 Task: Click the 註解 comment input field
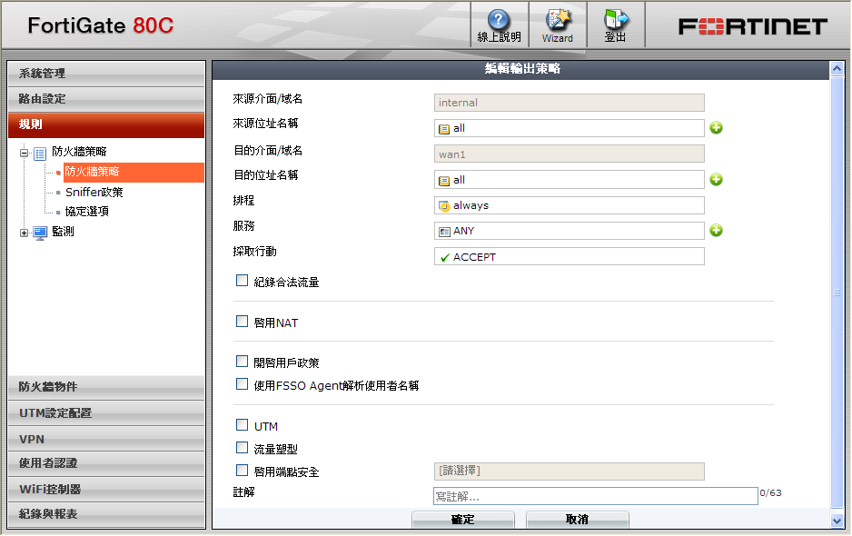tap(596, 496)
